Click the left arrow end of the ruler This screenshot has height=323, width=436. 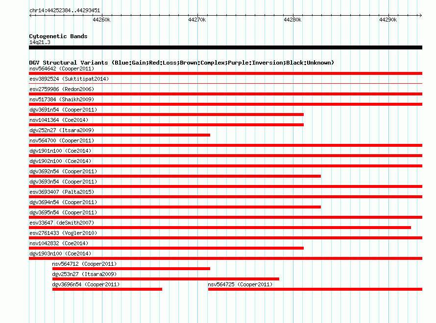[x=30, y=15]
